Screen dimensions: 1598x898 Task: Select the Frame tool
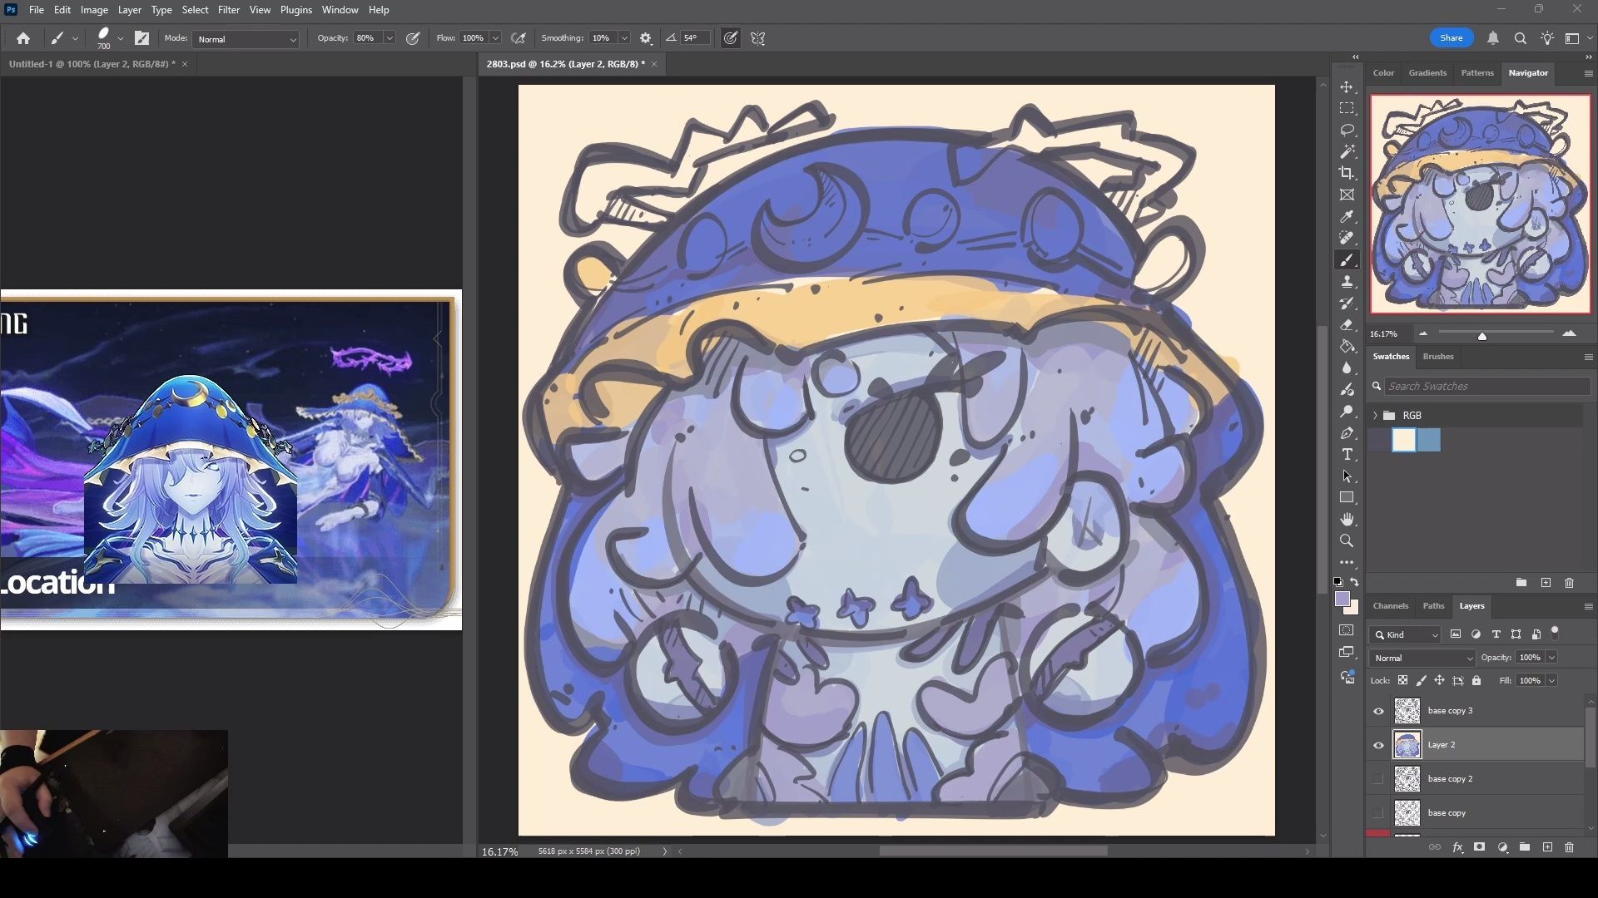point(1347,195)
